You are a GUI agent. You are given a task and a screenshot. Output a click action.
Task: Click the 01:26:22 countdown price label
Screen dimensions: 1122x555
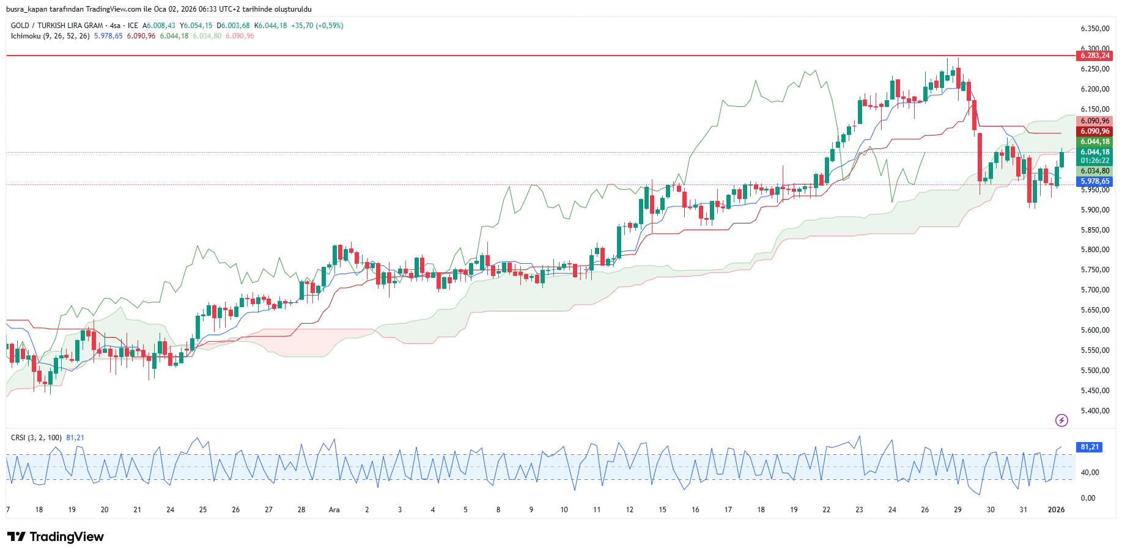point(1094,161)
